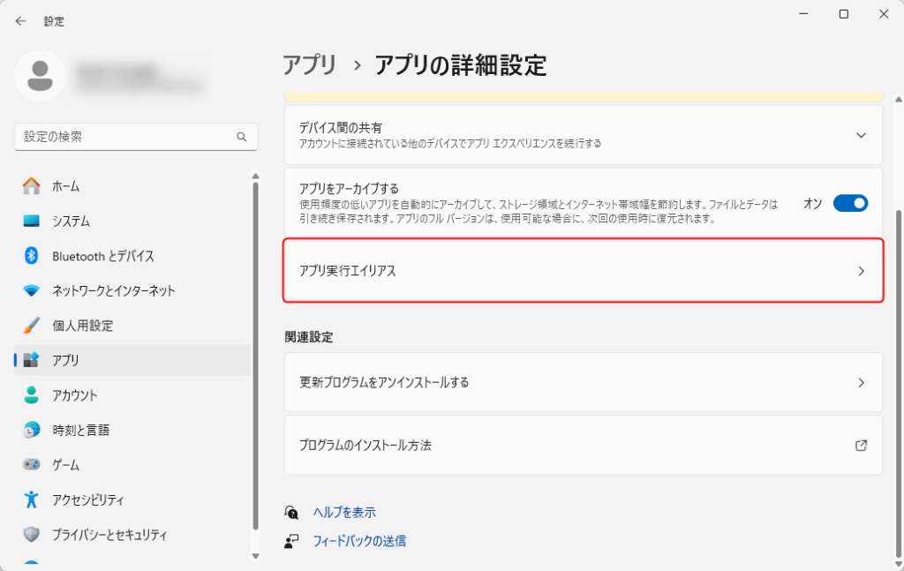904x571 pixels.
Task: Open アプリ実行エイリアス via its chevron
Action: coord(862,272)
